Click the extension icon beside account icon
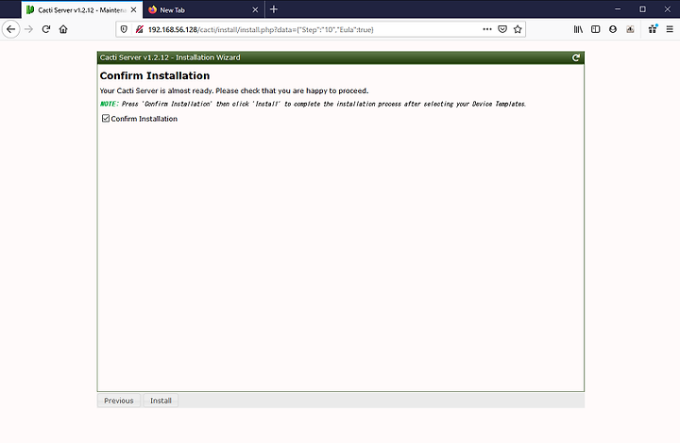 click(x=630, y=29)
